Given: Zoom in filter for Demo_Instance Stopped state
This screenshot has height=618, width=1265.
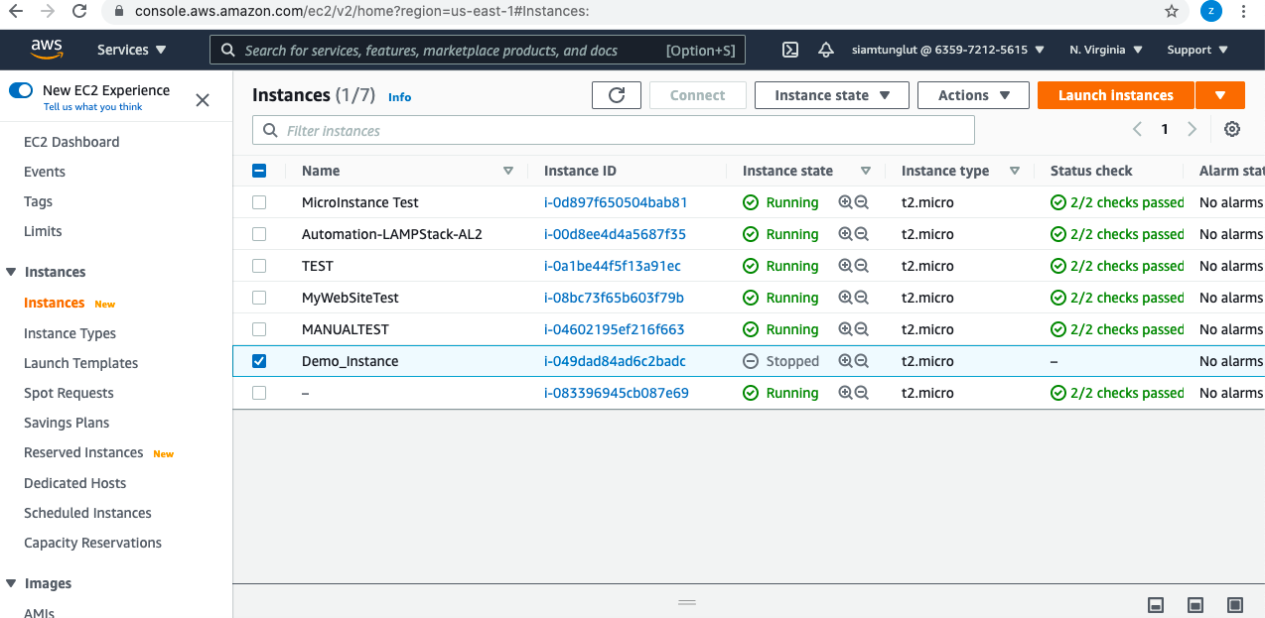Looking at the screenshot, I should click(845, 361).
